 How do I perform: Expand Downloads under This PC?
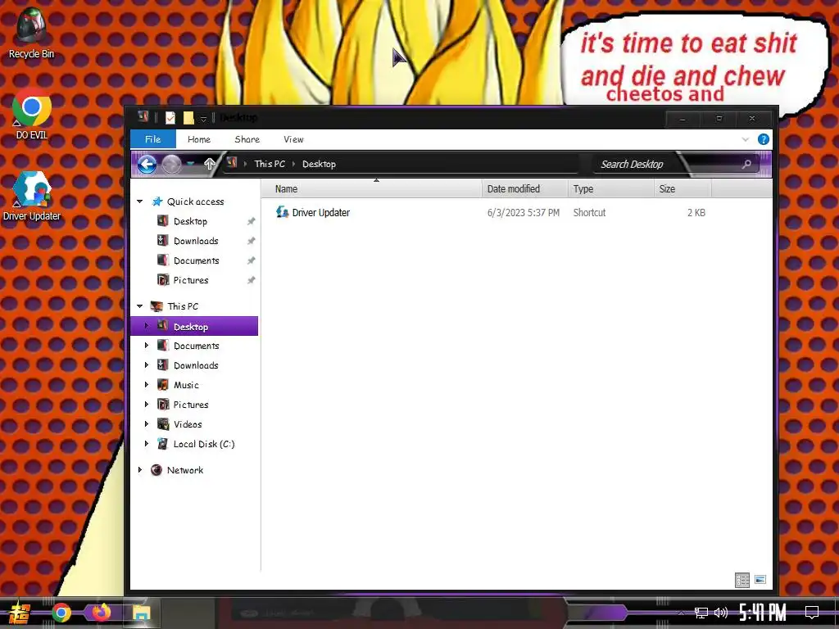pyautogui.click(x=147, y=365)
